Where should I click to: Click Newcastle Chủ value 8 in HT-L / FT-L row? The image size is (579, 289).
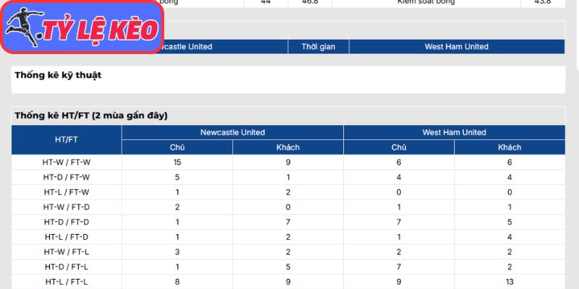click(177, 282)
